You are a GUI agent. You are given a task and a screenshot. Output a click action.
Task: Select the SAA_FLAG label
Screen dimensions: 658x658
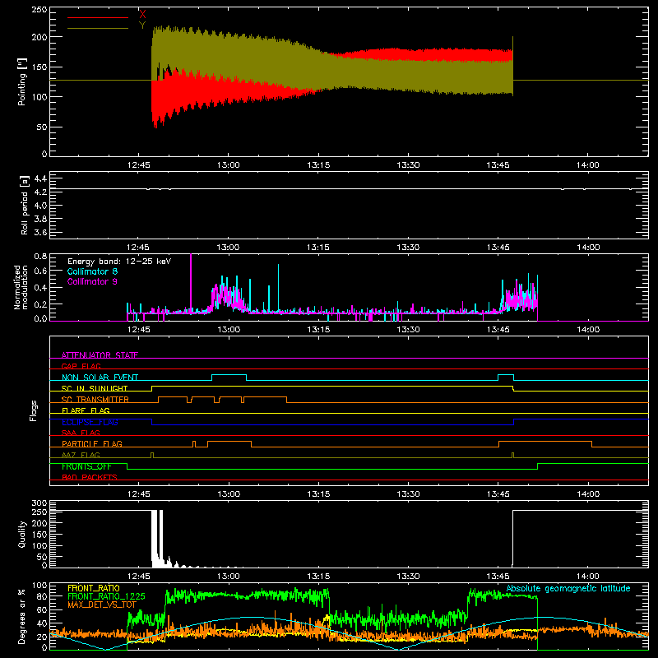[81, 433]
